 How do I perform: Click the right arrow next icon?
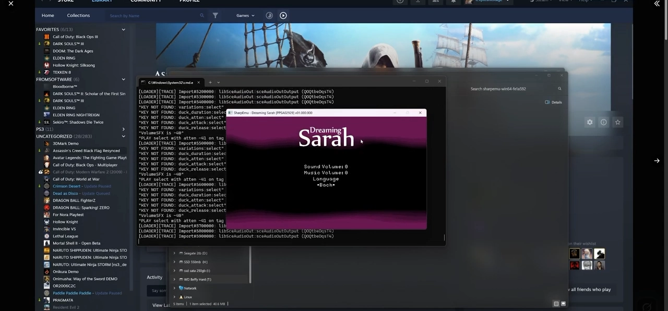click(x=657, y=161)
